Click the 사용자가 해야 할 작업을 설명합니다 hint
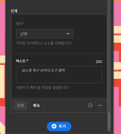The width and height of the screenshot is (121, 134). [43, 88]
